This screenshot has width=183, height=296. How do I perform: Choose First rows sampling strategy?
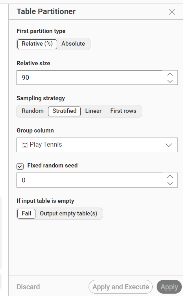123,111
